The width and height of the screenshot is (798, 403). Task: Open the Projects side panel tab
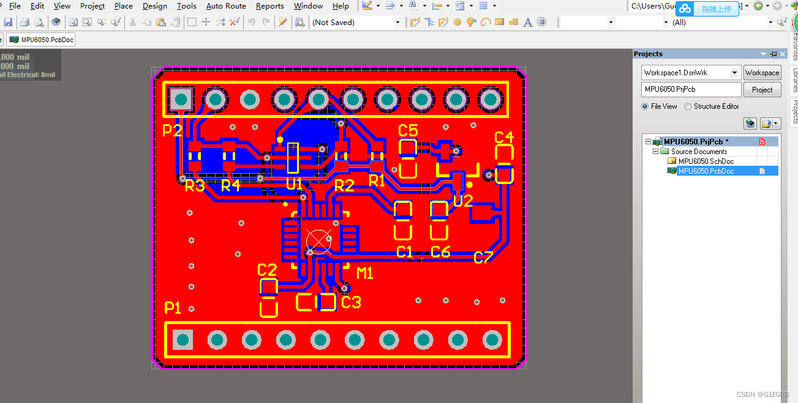tap(794, 111)
